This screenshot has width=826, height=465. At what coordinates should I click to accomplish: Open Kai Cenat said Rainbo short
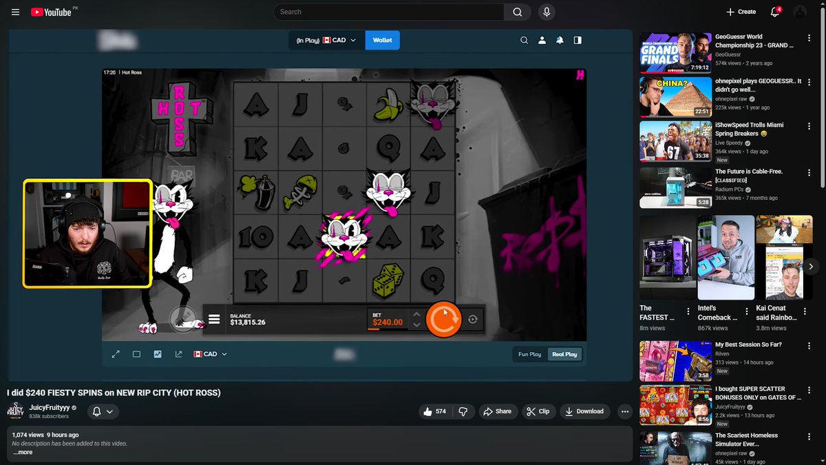point(783,258)
